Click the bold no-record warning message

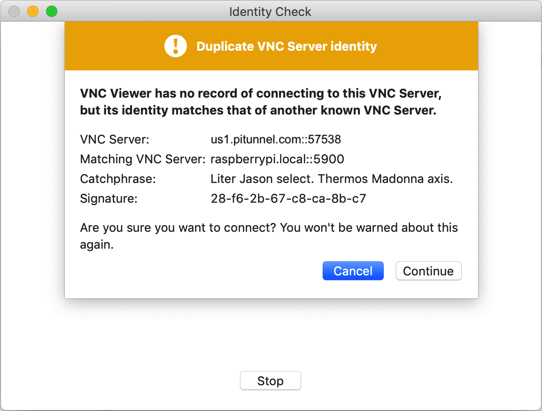tap(261, 102)
